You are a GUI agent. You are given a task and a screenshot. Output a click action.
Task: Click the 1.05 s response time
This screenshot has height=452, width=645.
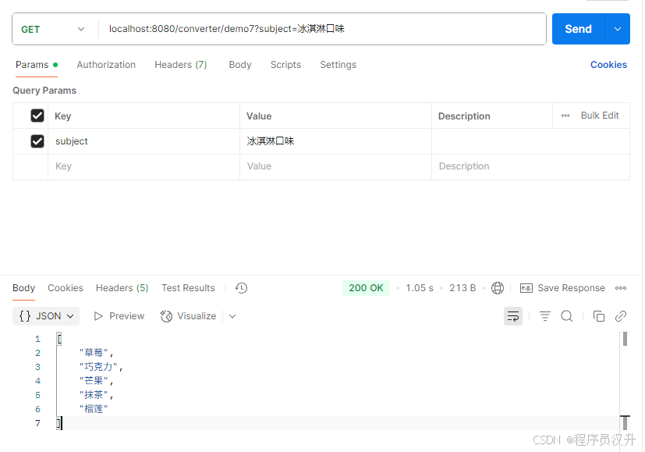(419, 288)
